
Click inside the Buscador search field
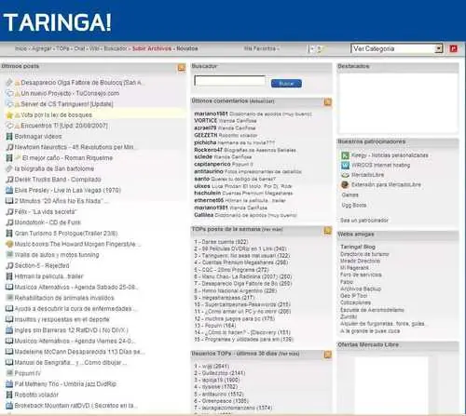point(229,81)
